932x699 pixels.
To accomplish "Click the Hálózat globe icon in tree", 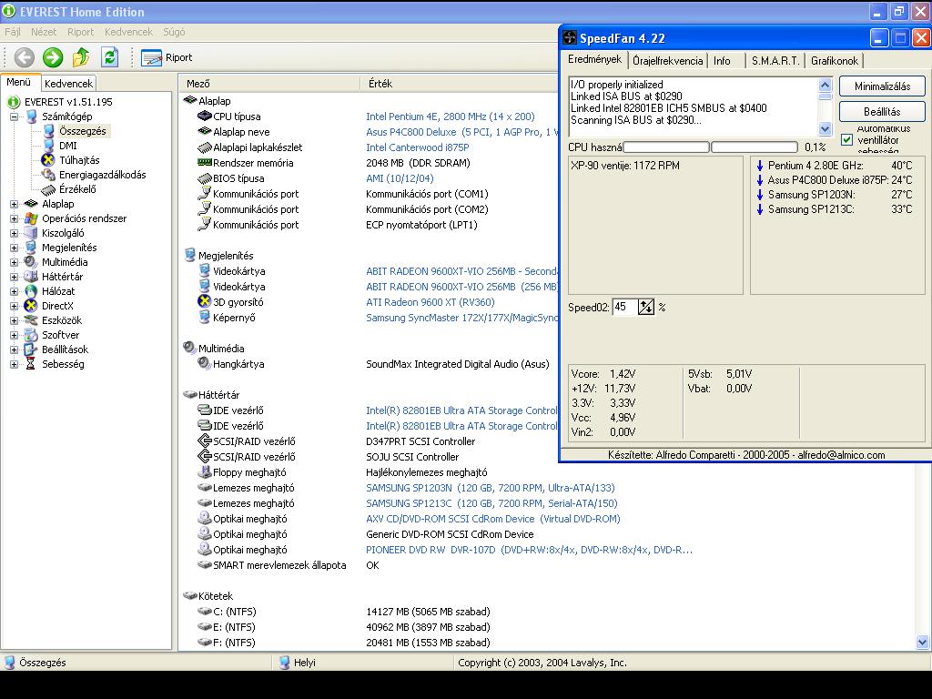I will click(x=31, y=291).
